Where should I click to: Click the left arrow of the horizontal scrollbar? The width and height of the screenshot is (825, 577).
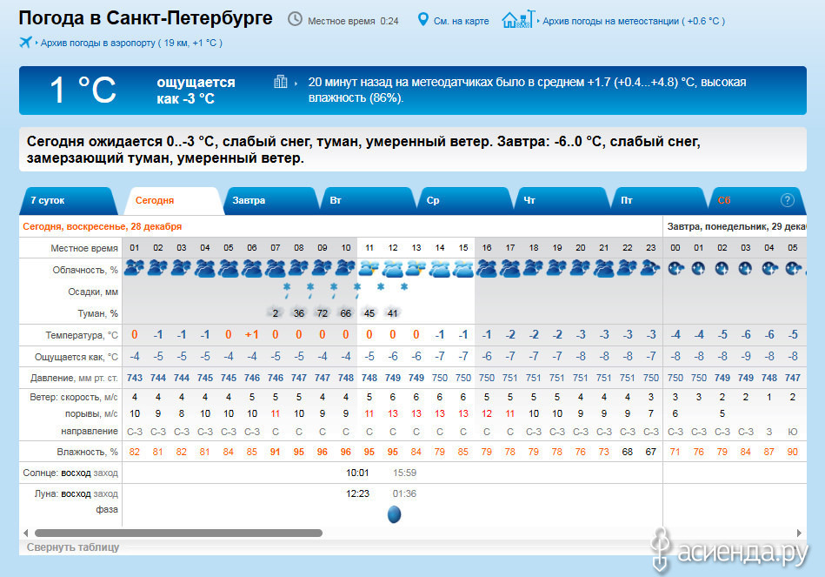(x=26, y=533)
